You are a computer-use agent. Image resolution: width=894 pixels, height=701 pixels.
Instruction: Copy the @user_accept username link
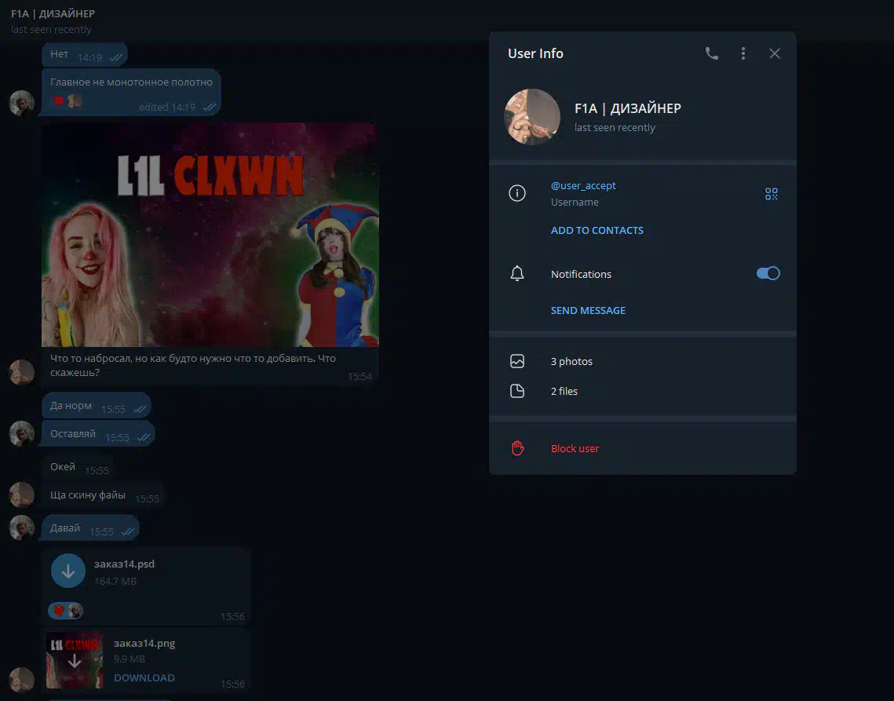582,185
